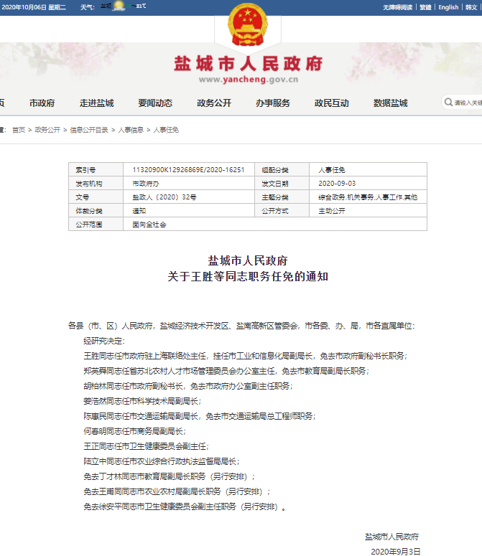Click 人事信息 breadcrumb link

pyautogui.click(x=131, y=130)
